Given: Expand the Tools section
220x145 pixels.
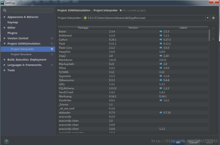Looking at the screenshot, I should [5, 70].
